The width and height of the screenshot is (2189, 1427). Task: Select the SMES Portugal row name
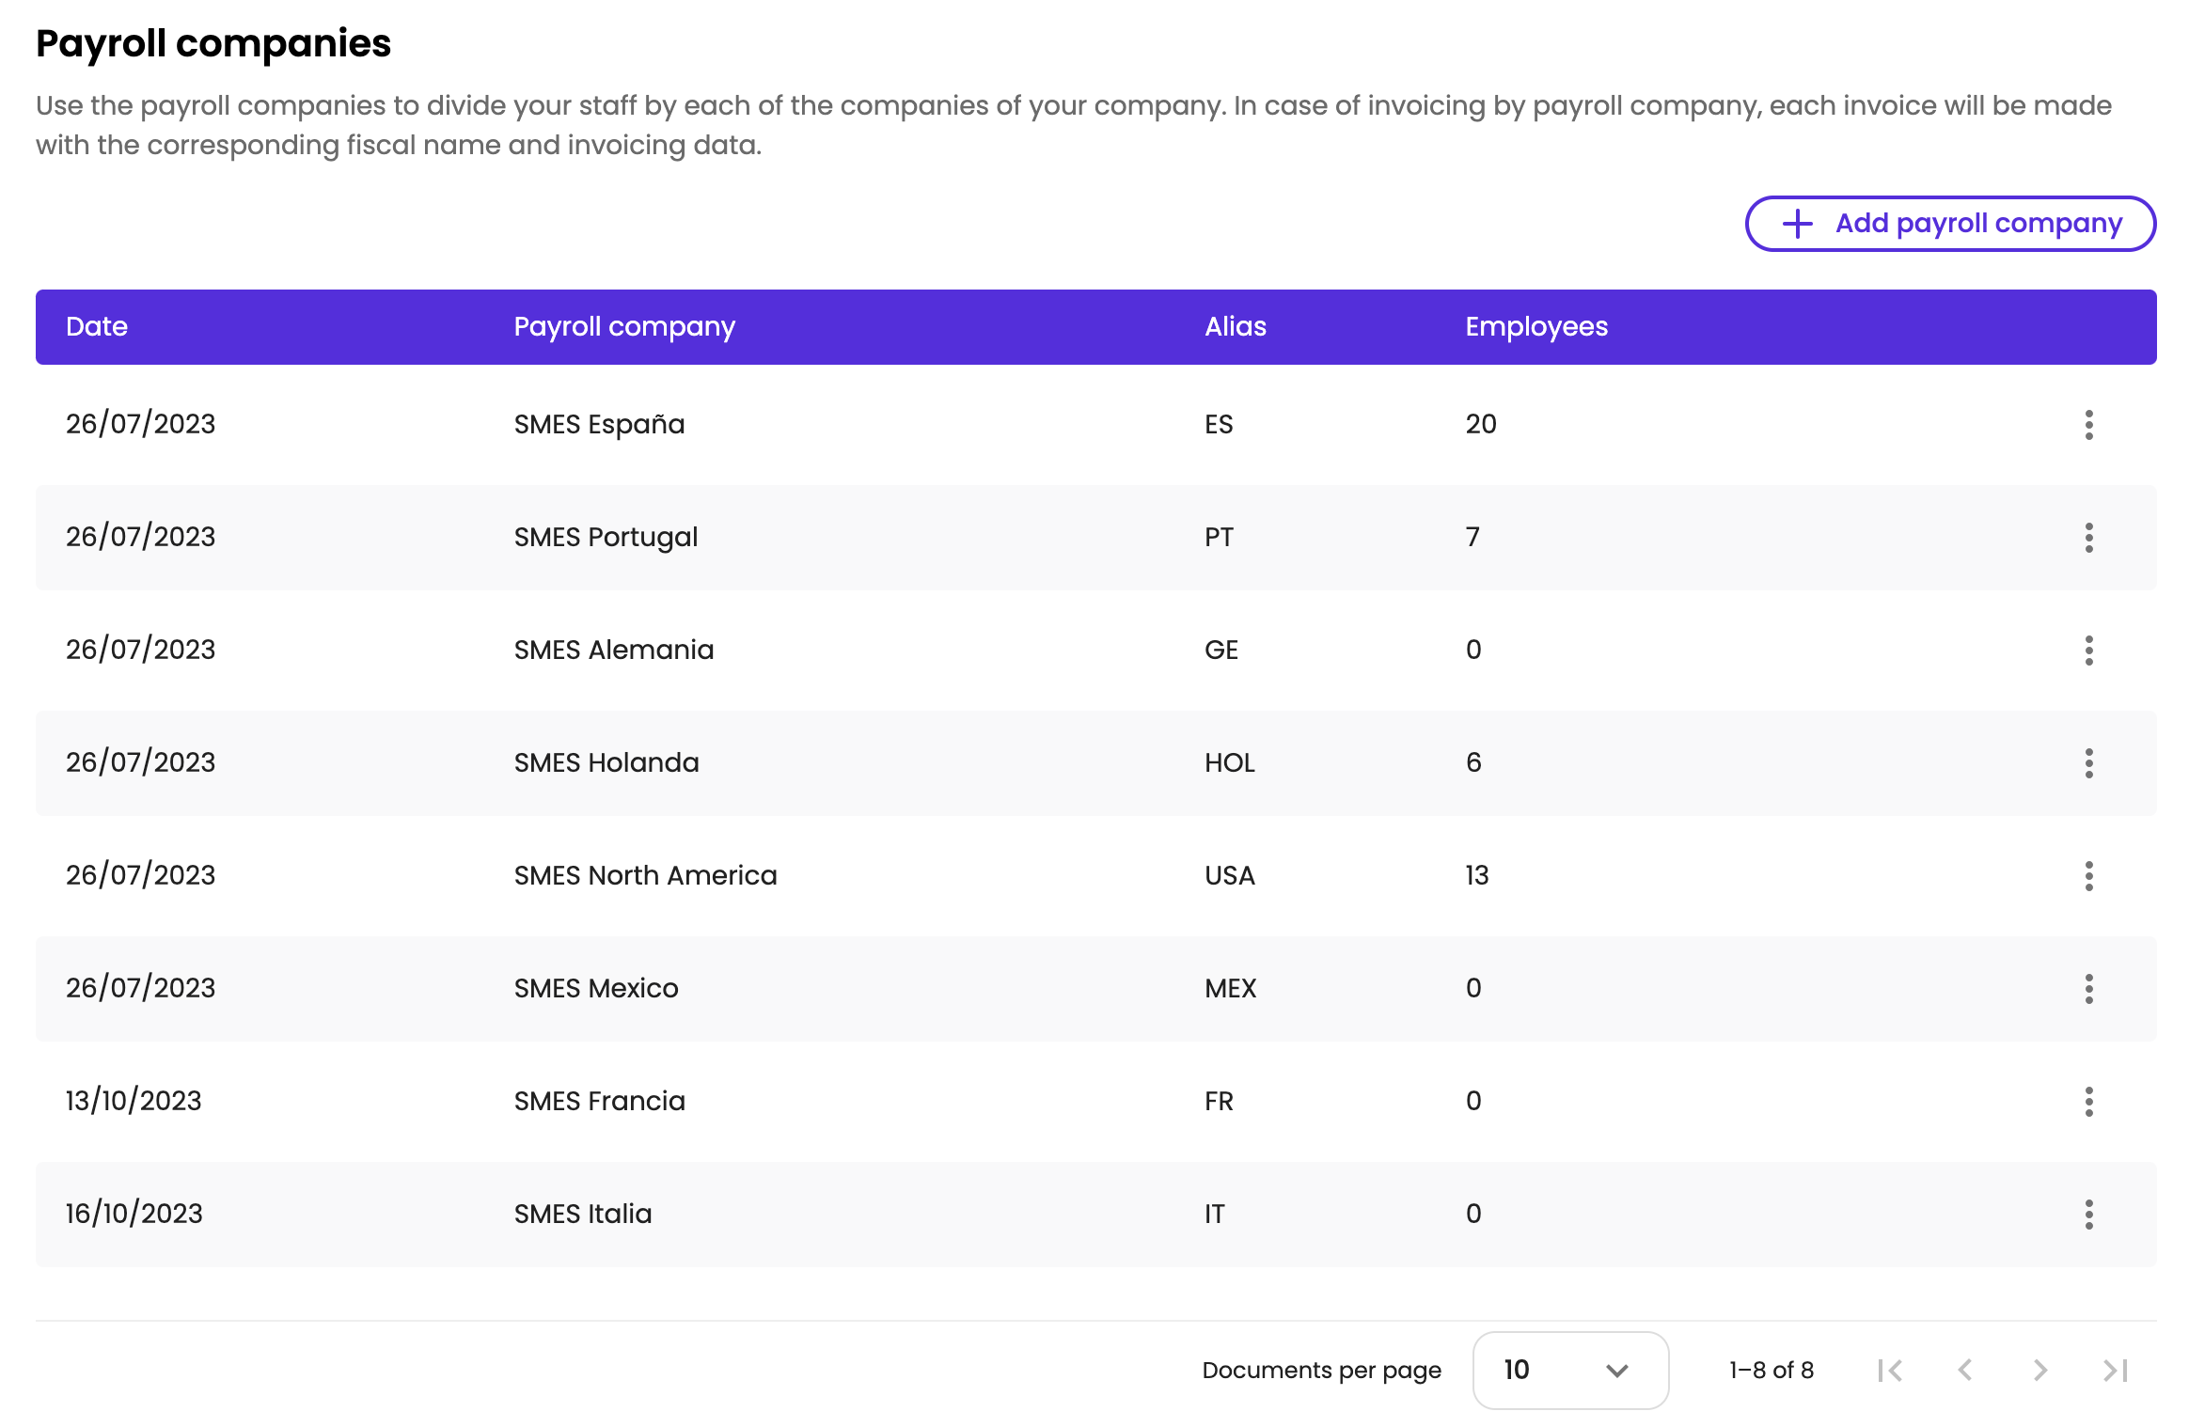tap(606, 538)
